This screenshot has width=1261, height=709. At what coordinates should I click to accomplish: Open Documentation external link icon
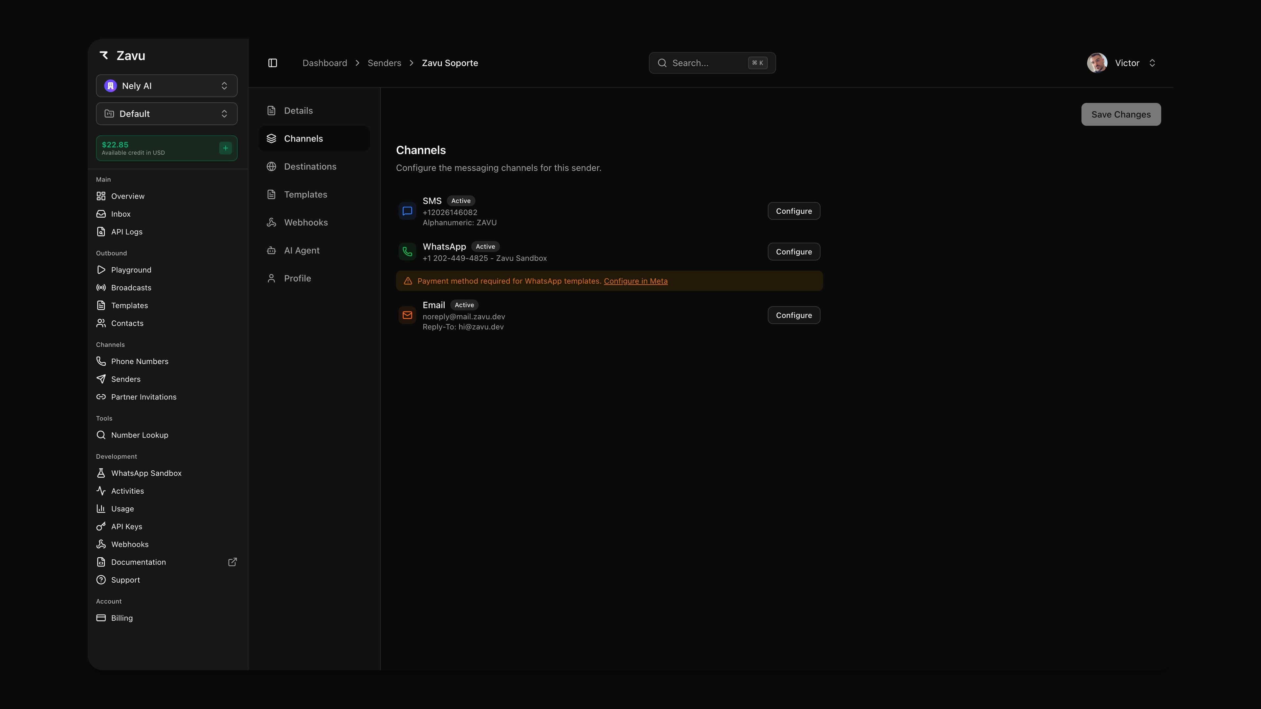(232, 562)
